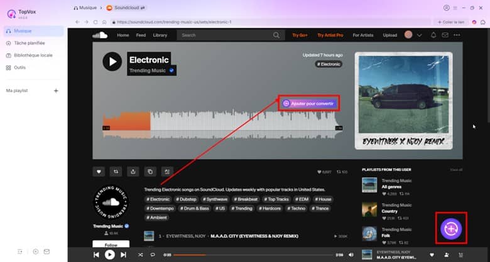
Task: Go to SoundCloud Feed tab
Action: [x=141, y=35]
